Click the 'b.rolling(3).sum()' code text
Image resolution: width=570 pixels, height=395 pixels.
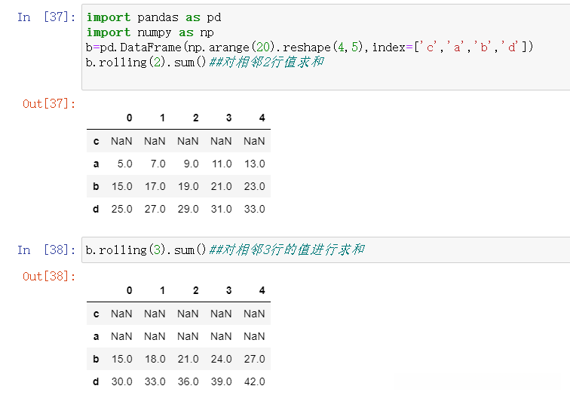146,250
